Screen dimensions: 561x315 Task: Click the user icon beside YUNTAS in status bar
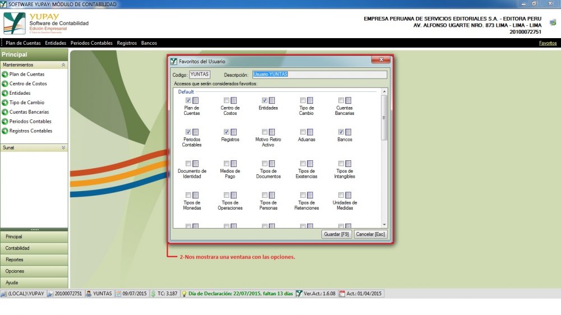[89, 294]
